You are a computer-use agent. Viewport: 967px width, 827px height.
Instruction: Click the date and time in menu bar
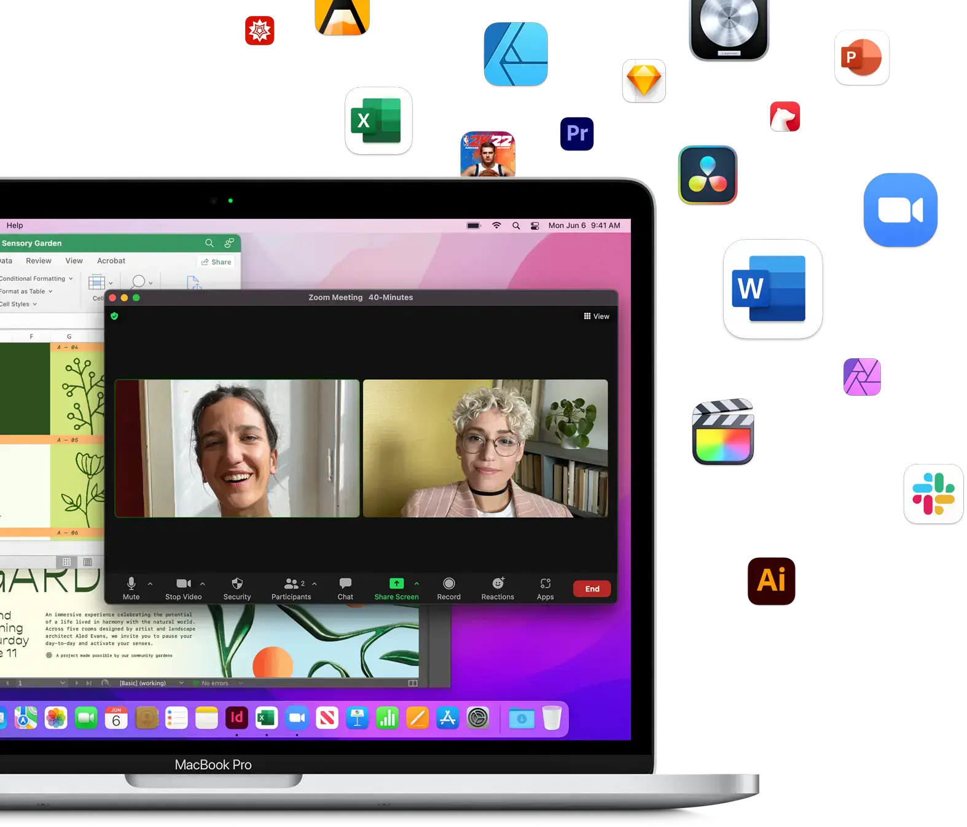point(584,225)
